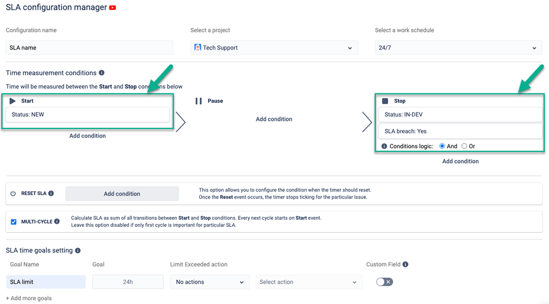
Task: Open the 24/7 work schedule dropdown
Action: (x=456, y=48)
